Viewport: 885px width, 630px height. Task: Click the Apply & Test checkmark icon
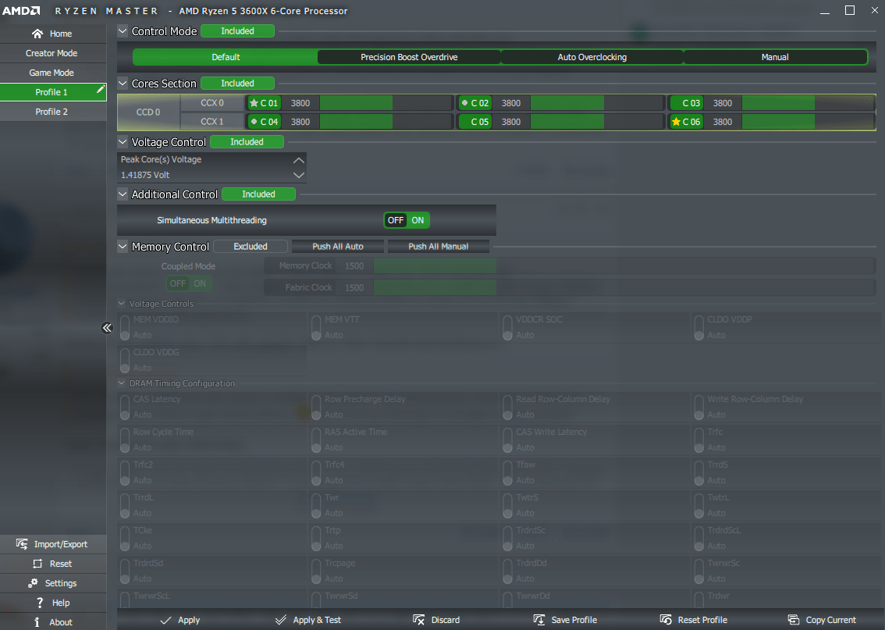(280, 620)
